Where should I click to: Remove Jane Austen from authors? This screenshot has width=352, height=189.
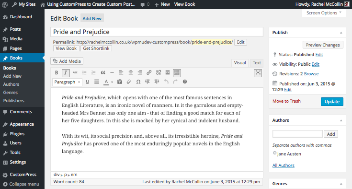pos(274,153)
